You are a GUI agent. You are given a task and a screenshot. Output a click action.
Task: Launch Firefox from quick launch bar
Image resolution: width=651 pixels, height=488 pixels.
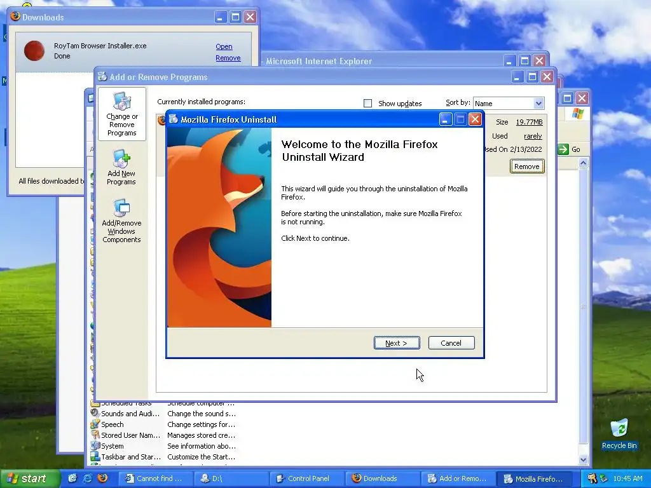pyautogui.click(x=102, y=478)
